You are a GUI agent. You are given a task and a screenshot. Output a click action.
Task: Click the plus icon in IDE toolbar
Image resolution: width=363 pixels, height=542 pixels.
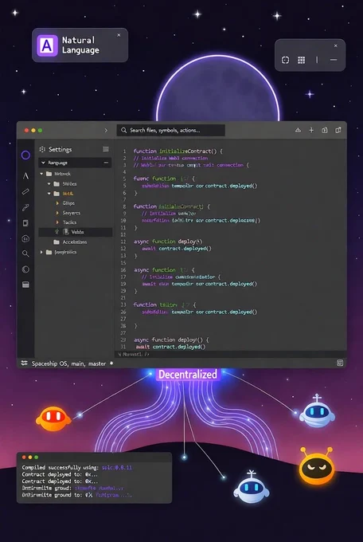coord(311,130)
